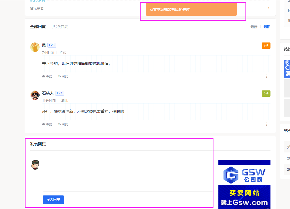Screen dimensions: 290x209
Task: Click the 共2条回复 count text
Action: [60, 27]
